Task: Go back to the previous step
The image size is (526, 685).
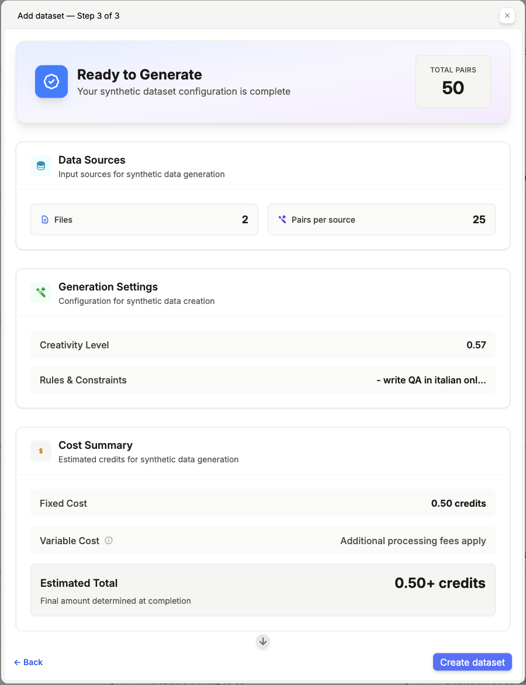Action: [29, 662]
